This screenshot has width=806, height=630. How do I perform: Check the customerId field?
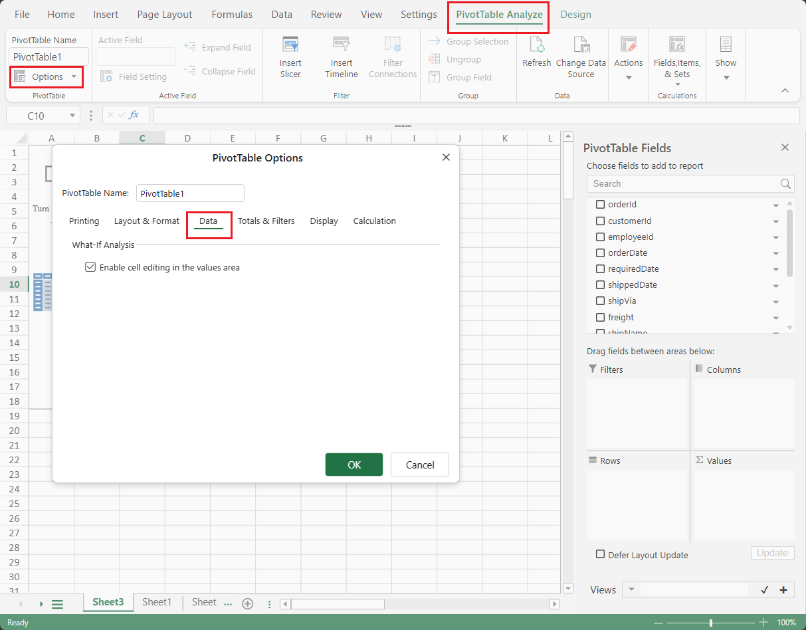point(601,221)
